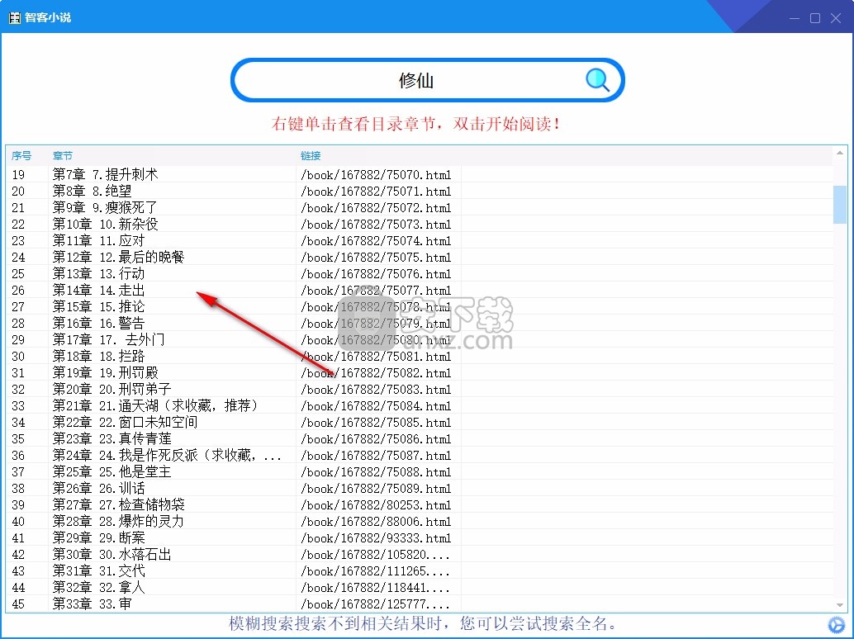
Task: Select chapter 第33章 33.审
Action: point(92,603)
